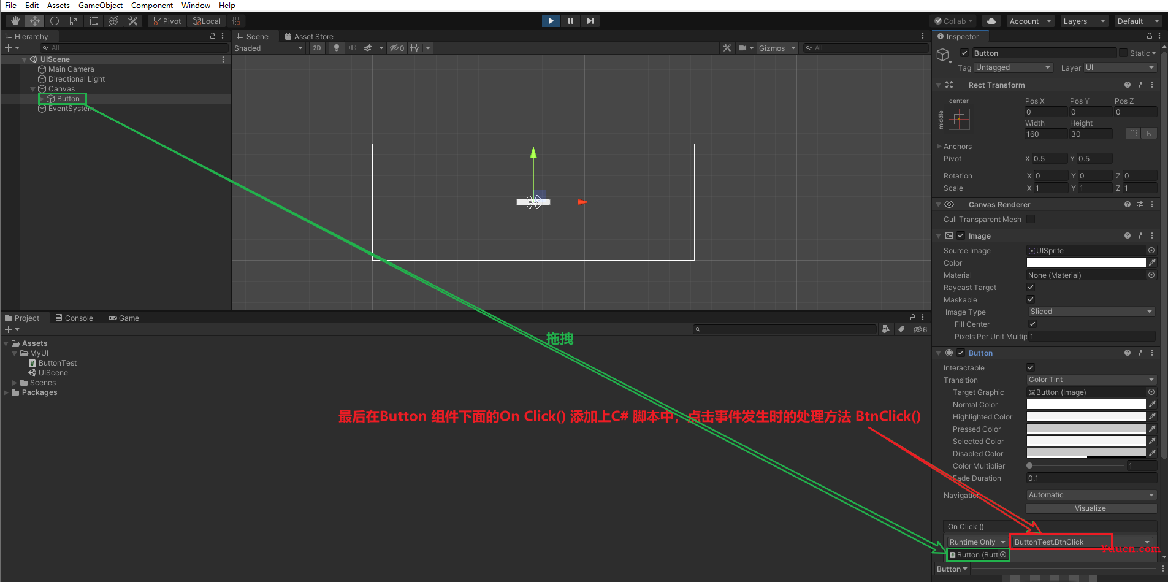The width and height of the screenshot is (1168, 582).
Task: Open Navigation Automatic dropdown
Action: (1091, 495)
